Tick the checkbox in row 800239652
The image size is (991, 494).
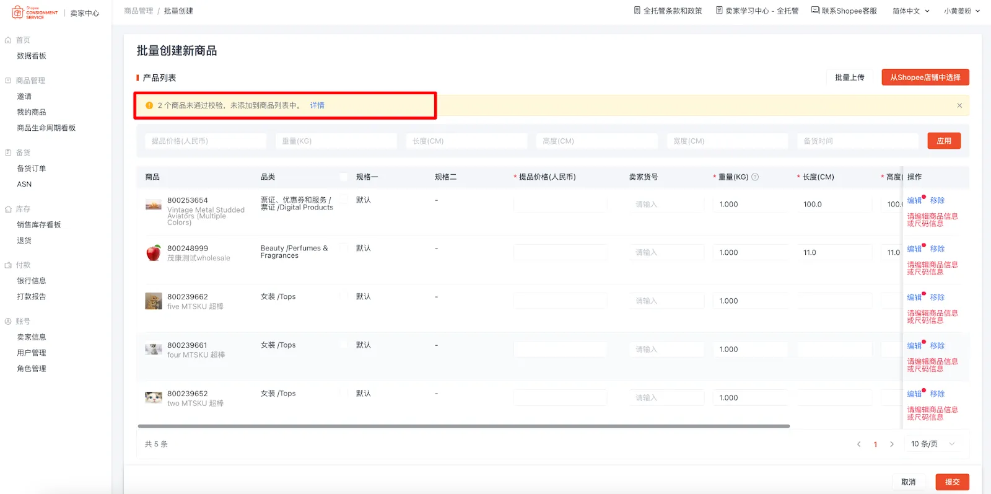(x=344, y=394)
